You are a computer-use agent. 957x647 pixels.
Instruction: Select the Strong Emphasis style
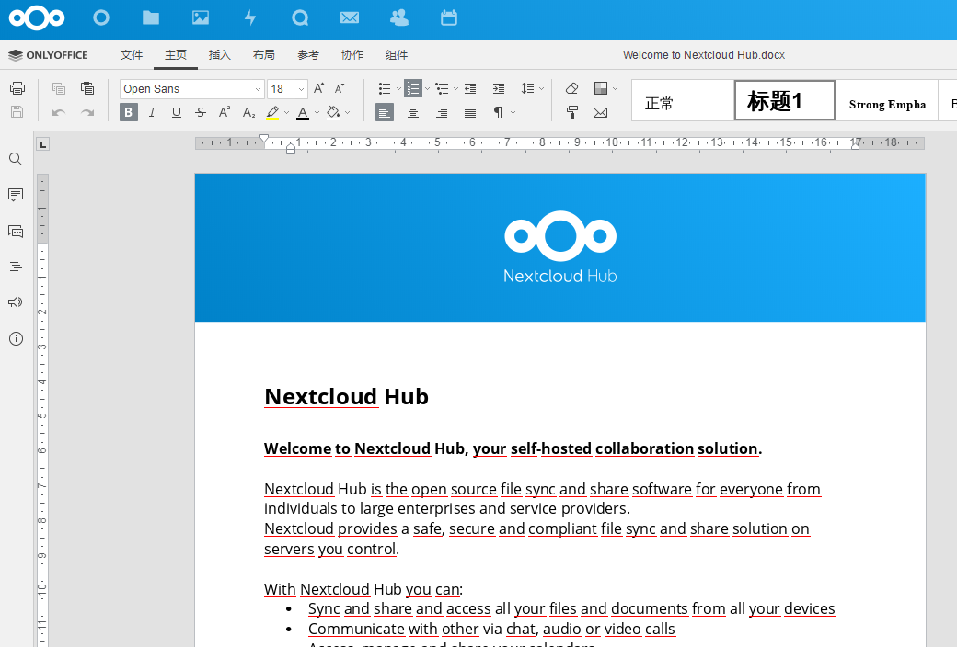(x=887, y=100)
